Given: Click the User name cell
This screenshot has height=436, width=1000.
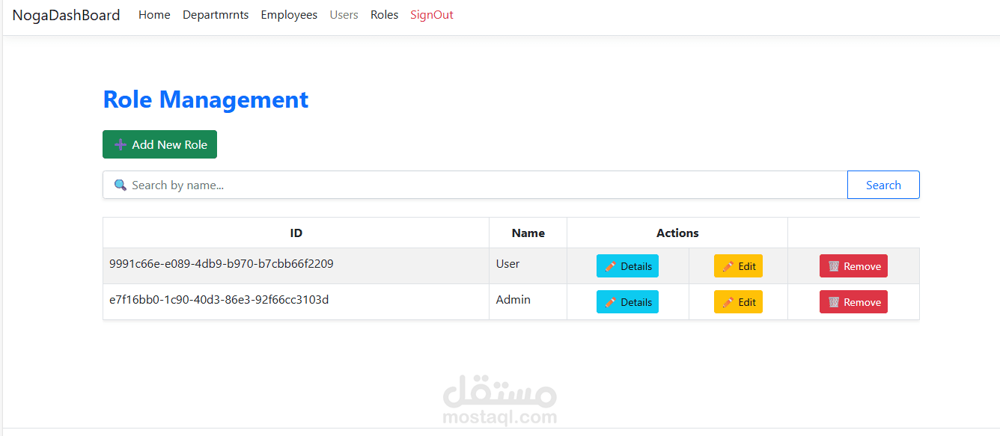Looking at the screenshot, I should pyautogui.click(x=528, y=266).
